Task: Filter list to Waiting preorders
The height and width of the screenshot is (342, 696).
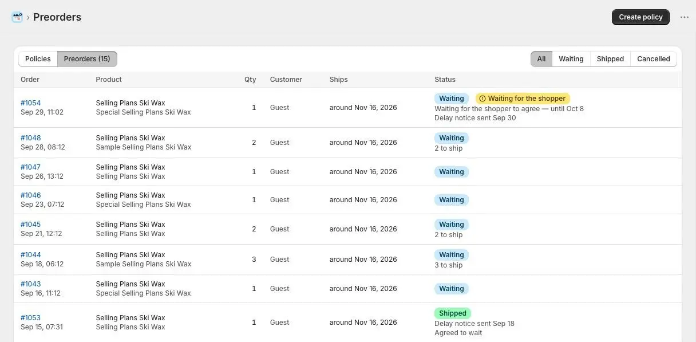Action: point(571,59)
